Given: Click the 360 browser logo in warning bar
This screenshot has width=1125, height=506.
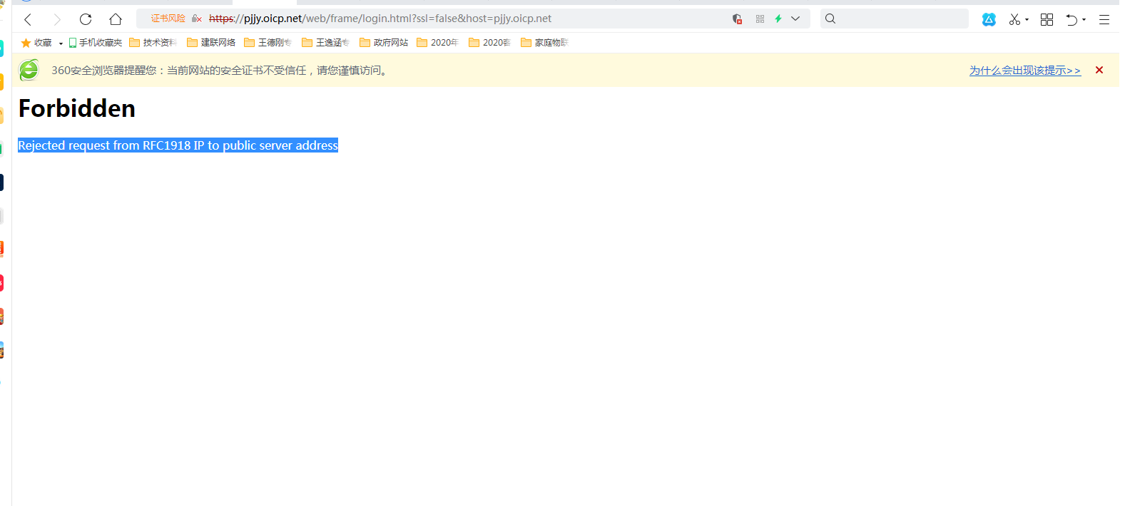Looking at the screenshot, I should [29, 70].
